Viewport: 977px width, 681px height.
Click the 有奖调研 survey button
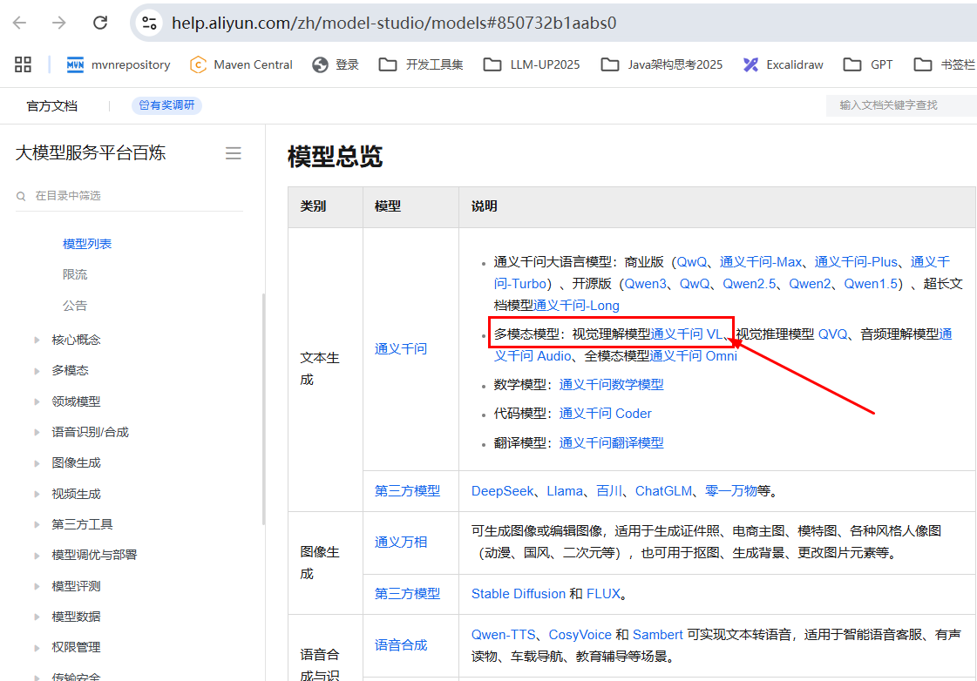pyautogui.click(x=167, y=105)
